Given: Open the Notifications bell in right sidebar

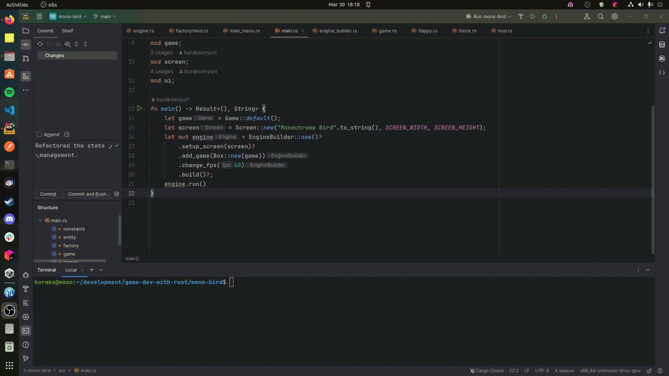Looking at the screenshot, I should (662, 31).
